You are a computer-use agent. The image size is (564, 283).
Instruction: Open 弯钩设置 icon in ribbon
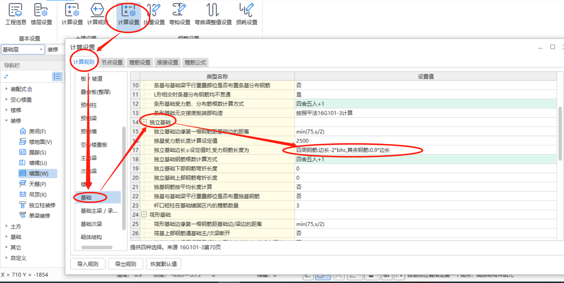click(x=179, y=10)
